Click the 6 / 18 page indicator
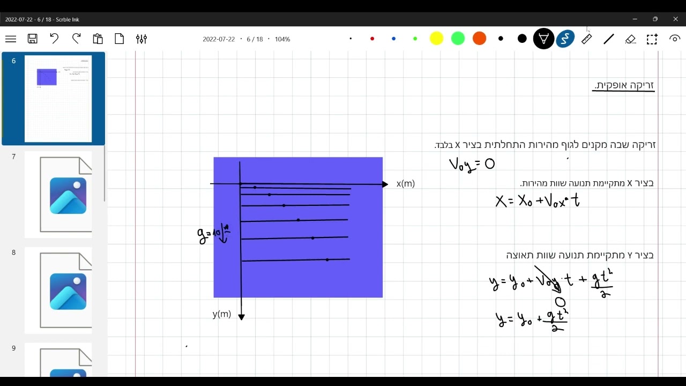Screen dimensions: 686x386 point(255,39)
